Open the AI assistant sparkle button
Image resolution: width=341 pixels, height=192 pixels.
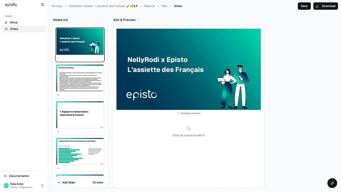click(x=332, y=183)
